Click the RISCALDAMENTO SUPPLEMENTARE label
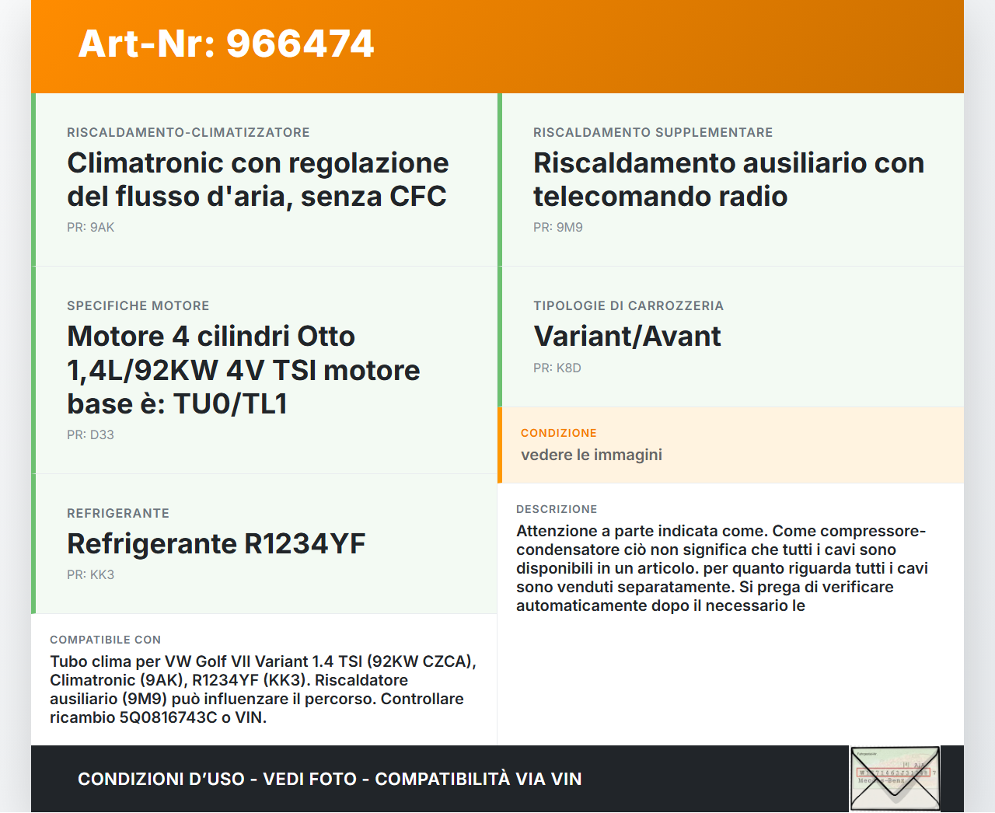The width and height of the screenshot is (995, 813). tap(653, 132)
